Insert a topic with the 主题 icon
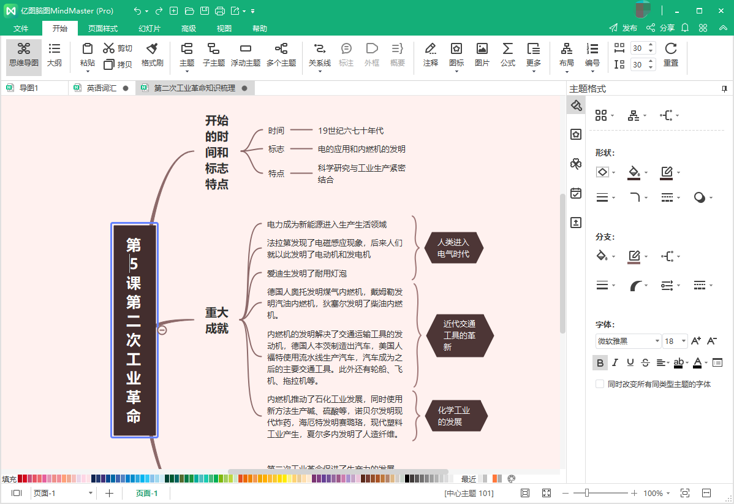Screen dimensions: 734x504 pyautogui.click(x=187, y=48)
